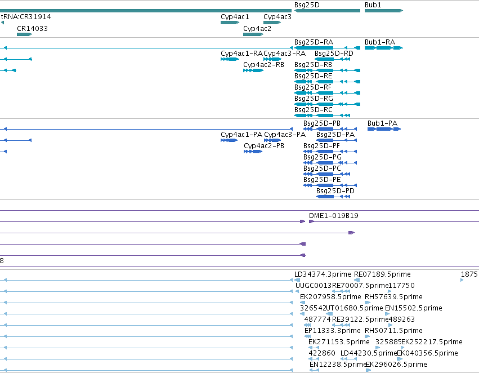Viewport: 479px width, 373px height.
Task: Open protein Bsg25D-PA
Action: [337, 140]
